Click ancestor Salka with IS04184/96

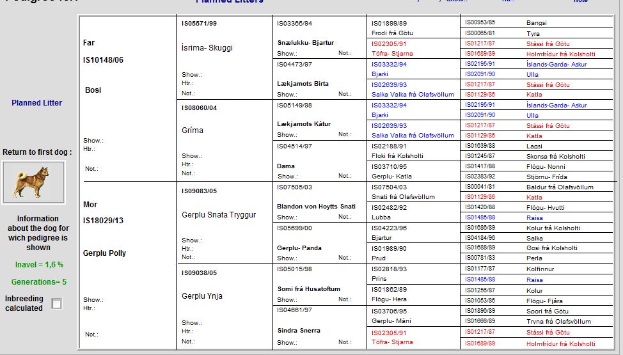534,239
